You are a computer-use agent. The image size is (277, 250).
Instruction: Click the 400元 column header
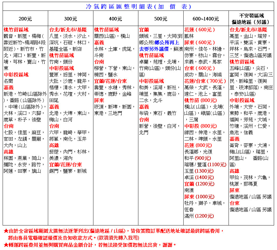click(x=115, y=19)
